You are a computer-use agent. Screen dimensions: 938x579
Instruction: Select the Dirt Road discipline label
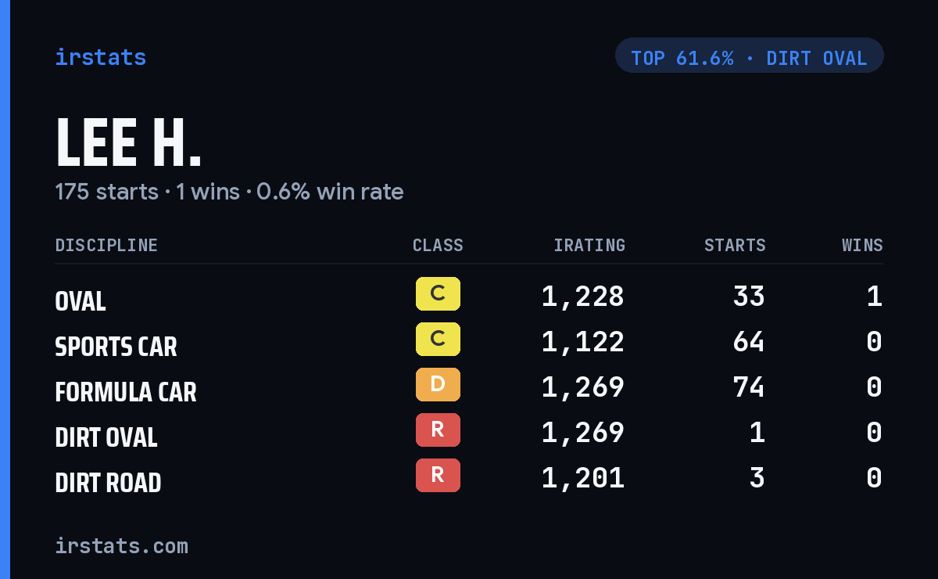[108, 483]
